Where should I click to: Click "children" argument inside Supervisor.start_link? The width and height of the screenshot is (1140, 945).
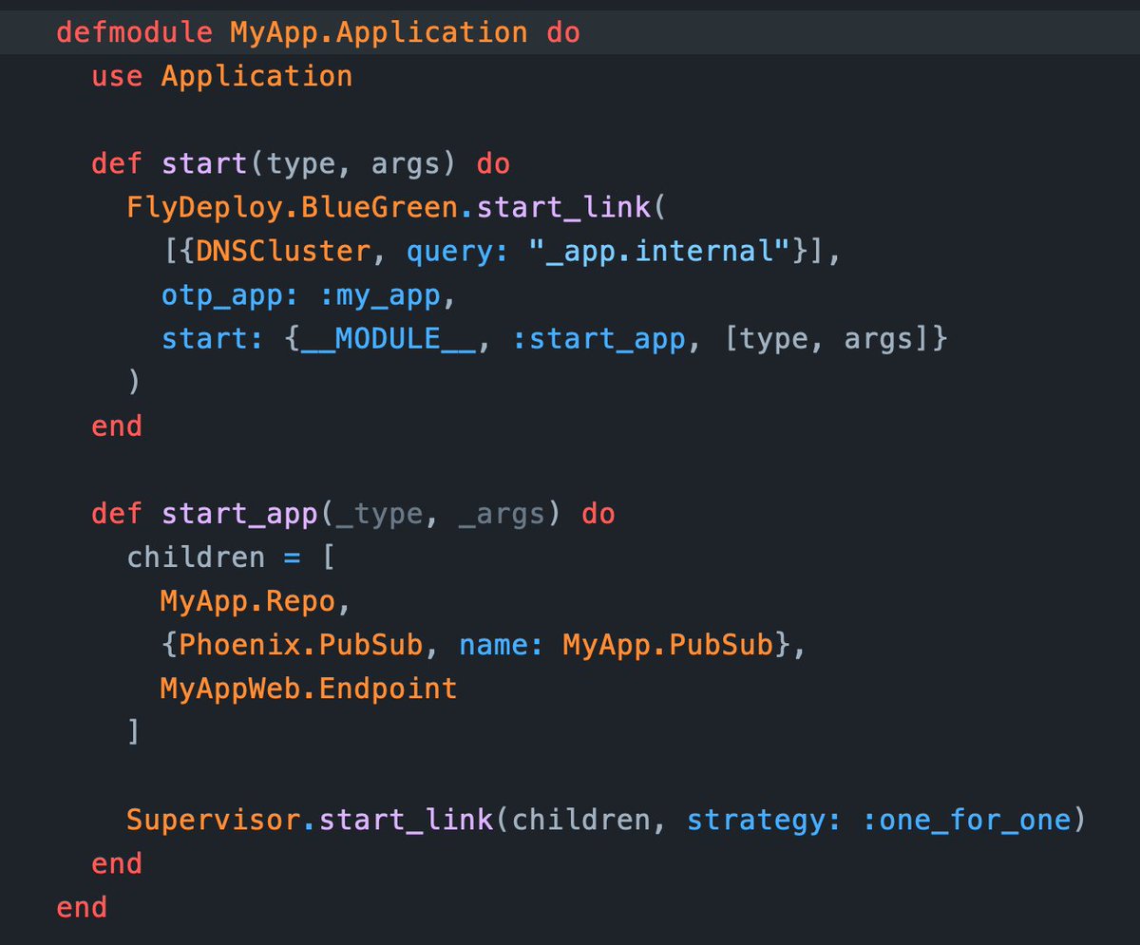click(580, 820)
